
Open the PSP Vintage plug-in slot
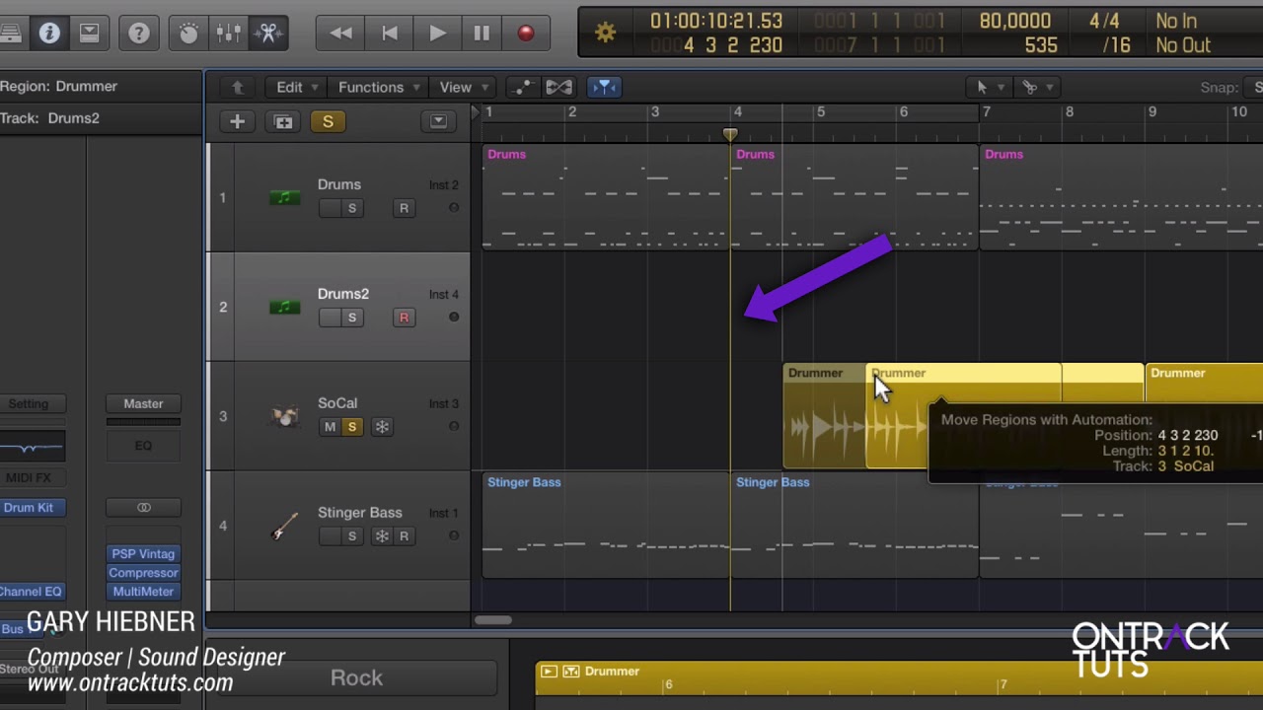[143, 554]
